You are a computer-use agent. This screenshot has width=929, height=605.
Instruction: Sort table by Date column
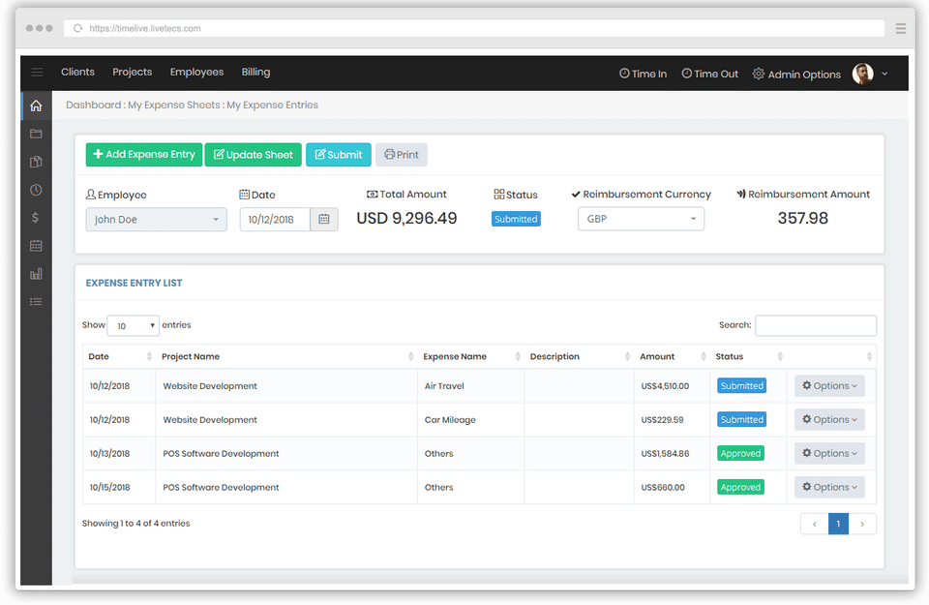pos(149,356)
